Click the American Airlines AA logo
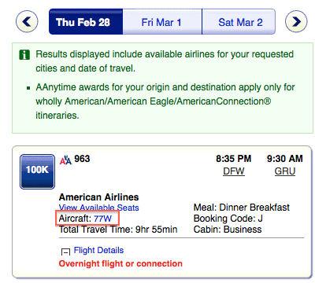315x283 pixels. coord(65,160)
